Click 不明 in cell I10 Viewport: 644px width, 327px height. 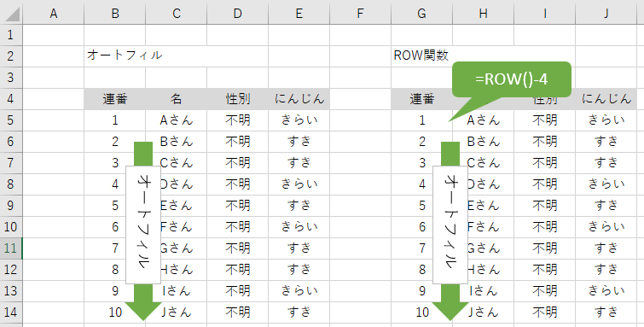(544, 227)
